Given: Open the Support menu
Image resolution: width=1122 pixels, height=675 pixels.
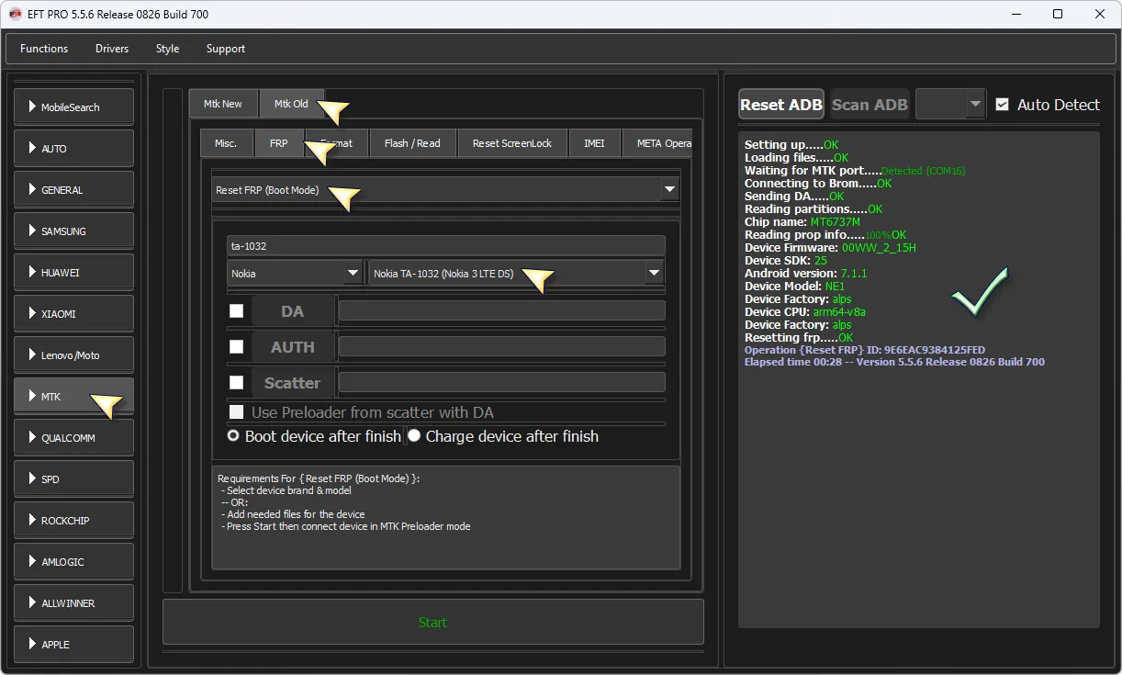Looking at the screenshot, I should (x=226, y=49).
